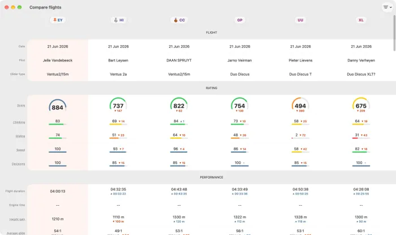Screen dimensions: 396x235
Task: Click pilot name DAAN SPRUYT
Action: pyautogui.click(x=179, y=60)
